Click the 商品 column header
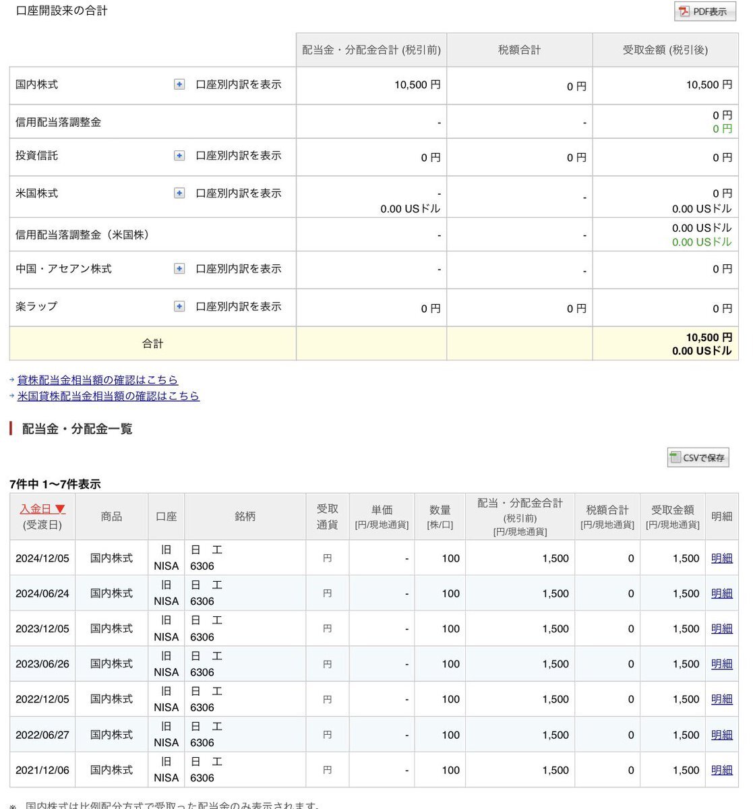This screenshot has width=753, height=809. pyautogui.click(x=111, y=516)
